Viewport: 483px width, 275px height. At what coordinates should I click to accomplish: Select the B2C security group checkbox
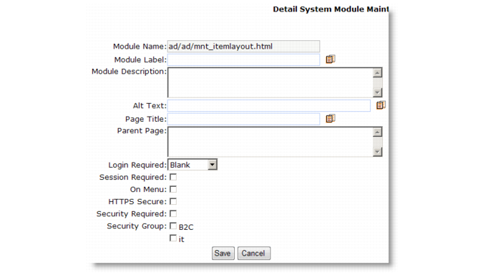point(173,226)
